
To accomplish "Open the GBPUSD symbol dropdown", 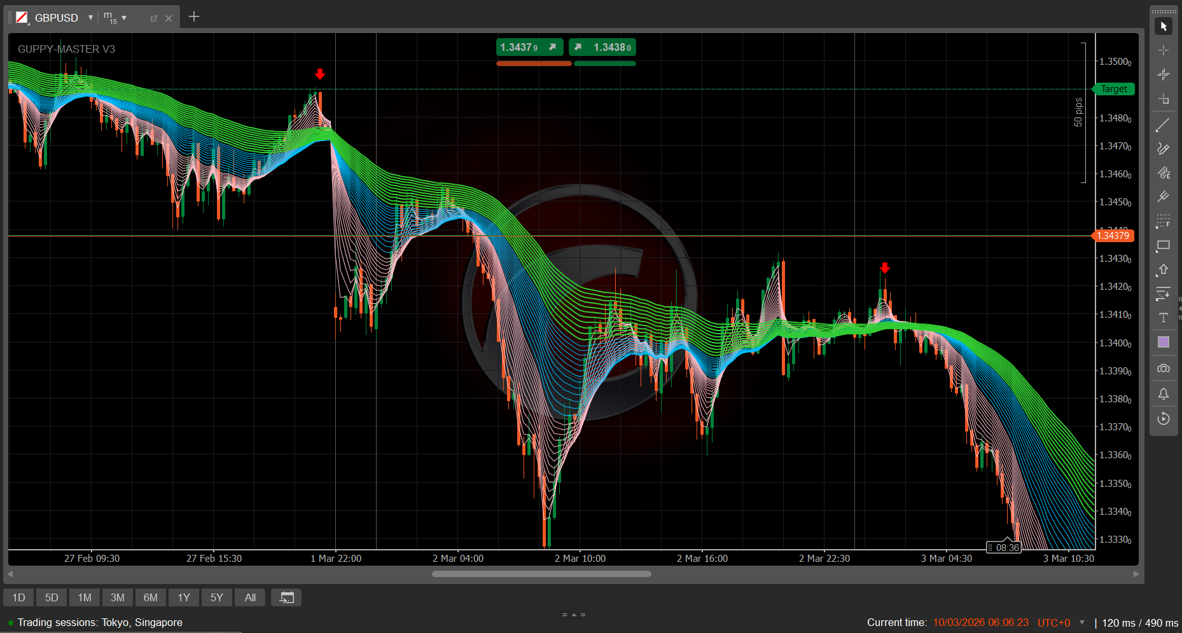I will 90,18.
